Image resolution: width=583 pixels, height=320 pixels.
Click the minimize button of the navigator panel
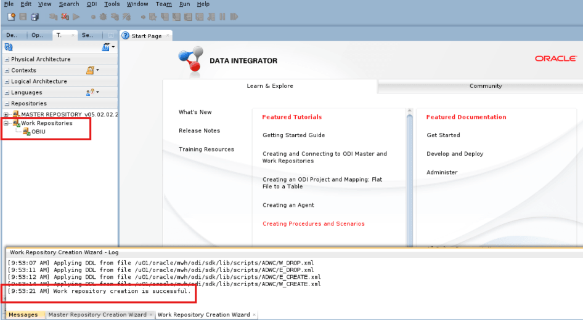point(110,35)
